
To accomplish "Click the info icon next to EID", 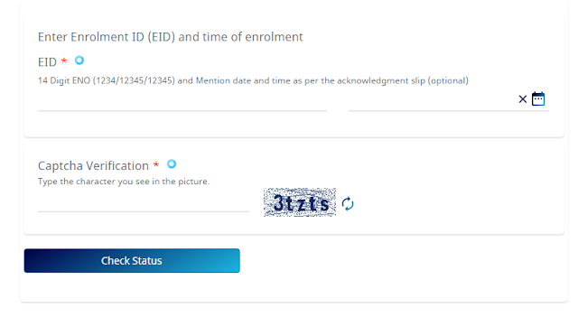I will [x=79, y=61].
